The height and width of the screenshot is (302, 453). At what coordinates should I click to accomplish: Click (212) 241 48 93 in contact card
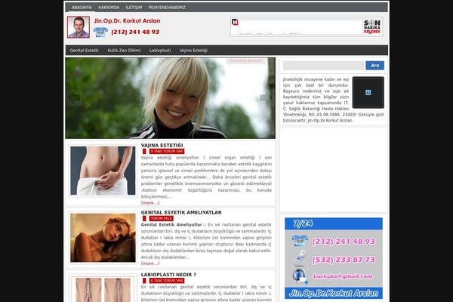click(344, 242)
